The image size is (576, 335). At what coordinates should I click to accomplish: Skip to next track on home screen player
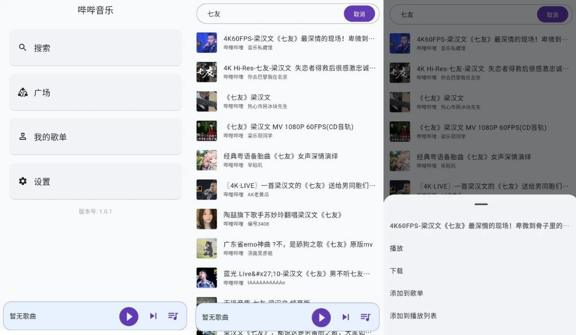[x=153, y=316]
